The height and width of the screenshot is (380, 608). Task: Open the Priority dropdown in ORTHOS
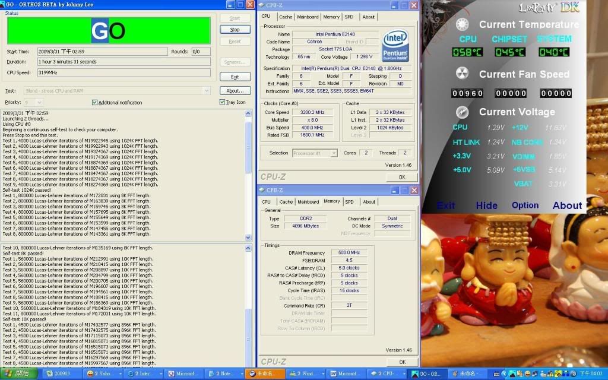click(x=39, y=102)
